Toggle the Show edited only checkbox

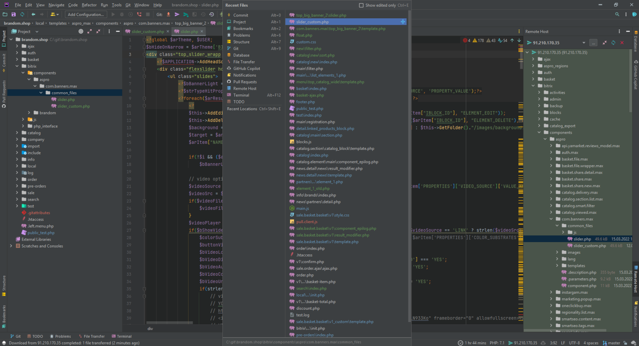pos(361,5)
